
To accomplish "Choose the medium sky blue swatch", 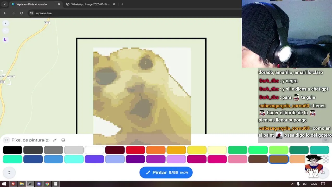I will coord(53,159).
